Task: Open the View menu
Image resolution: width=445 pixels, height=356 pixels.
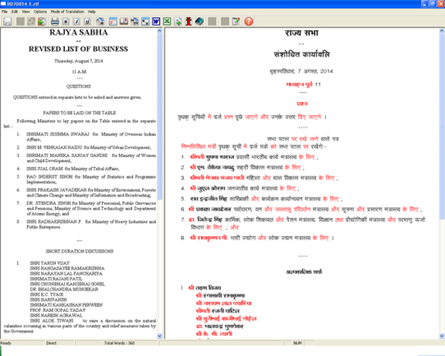Action: click(x=25, y=12)
